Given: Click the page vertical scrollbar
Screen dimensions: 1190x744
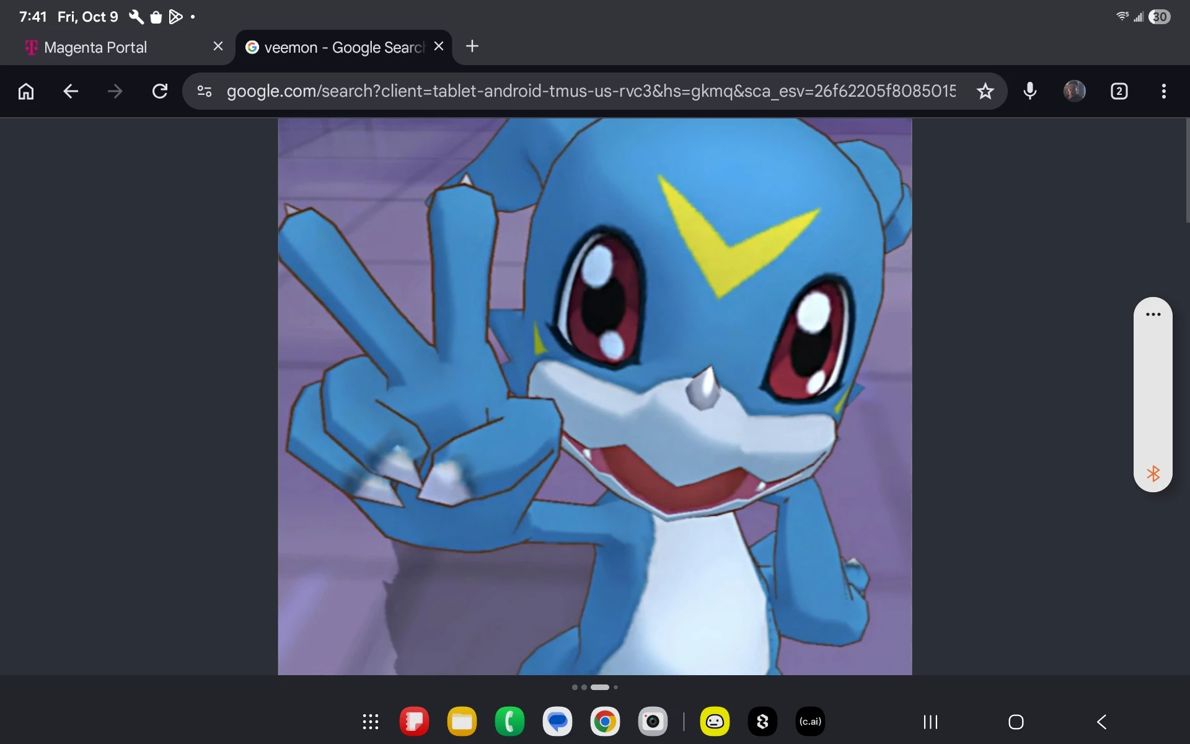Looking at the screenshot, I should click(x=1187, y=170).
